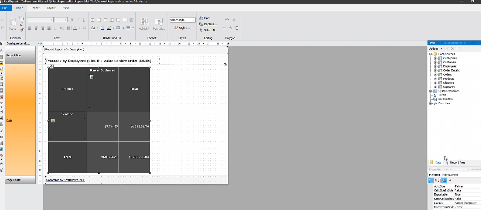Viewport: 481px width, 210px height.
Task: Select the Picture object tool in left toolbar
Action: [x=2, y=56]
